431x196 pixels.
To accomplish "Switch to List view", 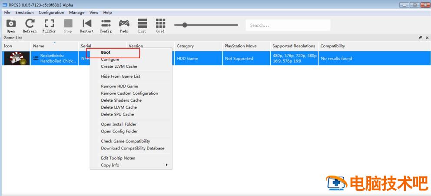I will pyautogui.click(x=142, y=26).
